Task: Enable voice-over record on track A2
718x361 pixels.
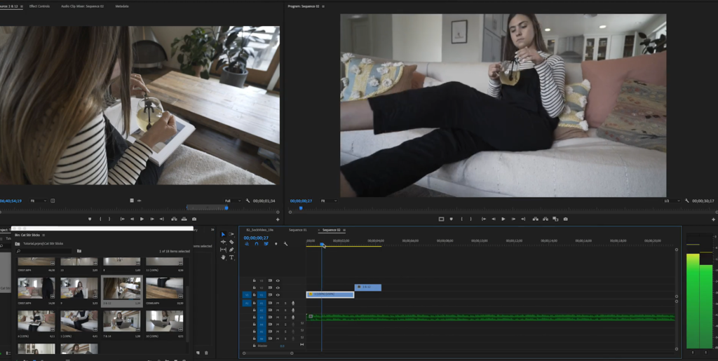Action: (293, 311)
